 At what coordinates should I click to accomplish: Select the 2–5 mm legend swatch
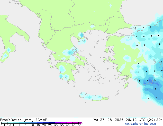[22, 123]
